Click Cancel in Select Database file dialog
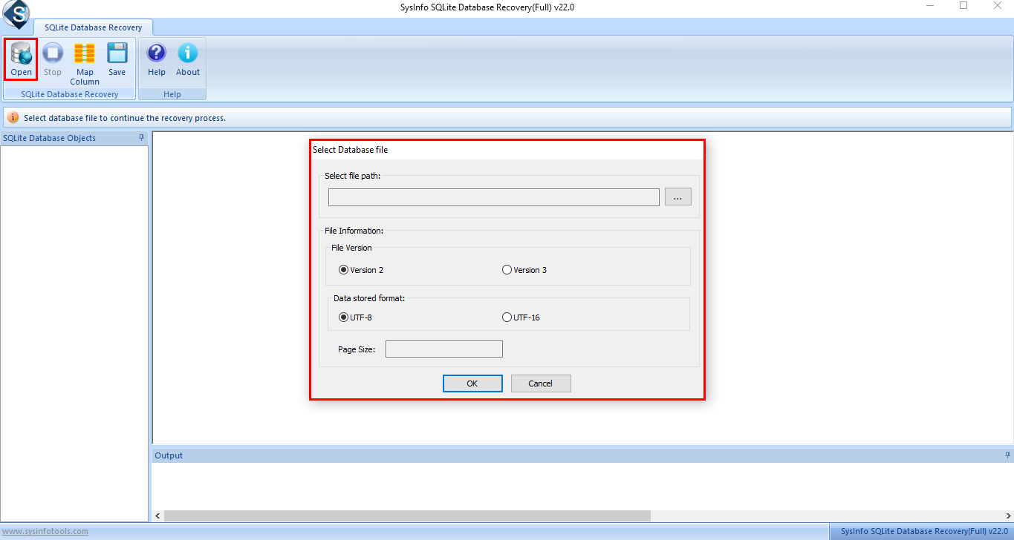1014x540 pixels. tap(541, 383)
